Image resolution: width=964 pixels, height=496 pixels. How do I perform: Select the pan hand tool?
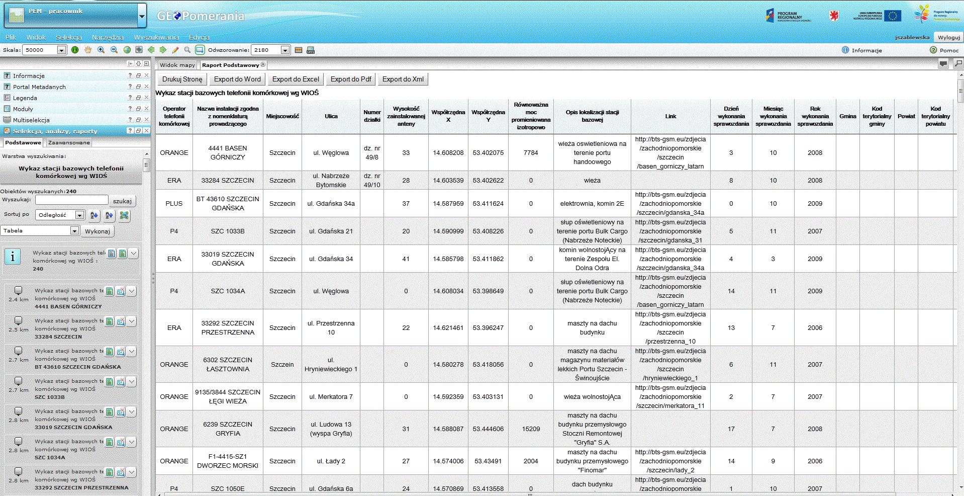88,50
